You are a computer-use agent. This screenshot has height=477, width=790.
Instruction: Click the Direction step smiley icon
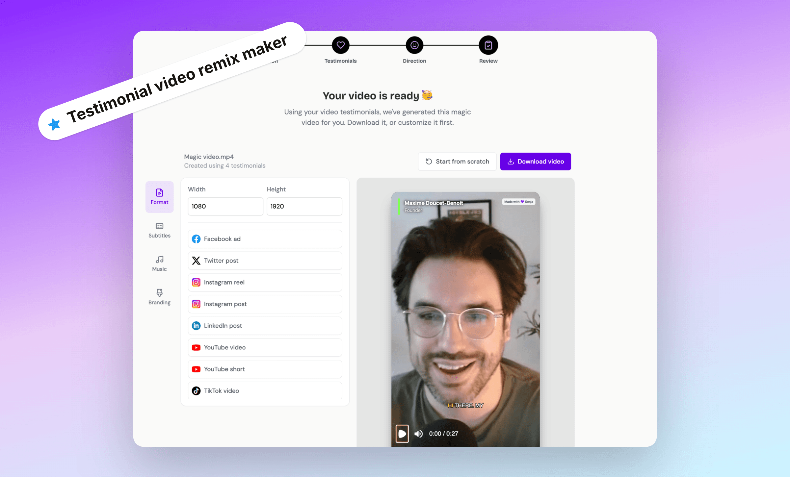point(414,45)
